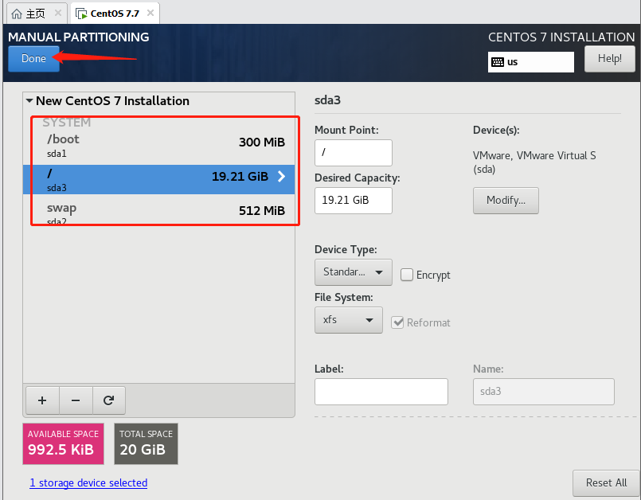
Task: Click the keyboard layout icon
Action: [x=498, y=62]
